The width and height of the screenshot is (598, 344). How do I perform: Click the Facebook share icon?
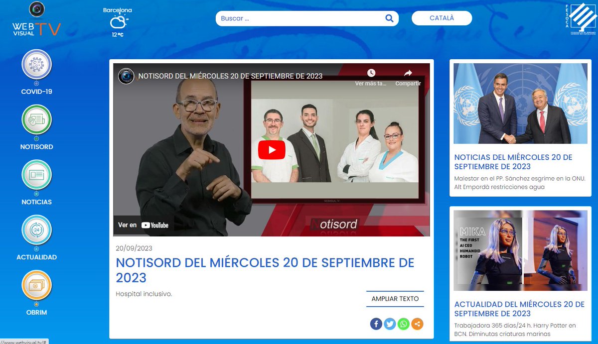coord(376,324)
